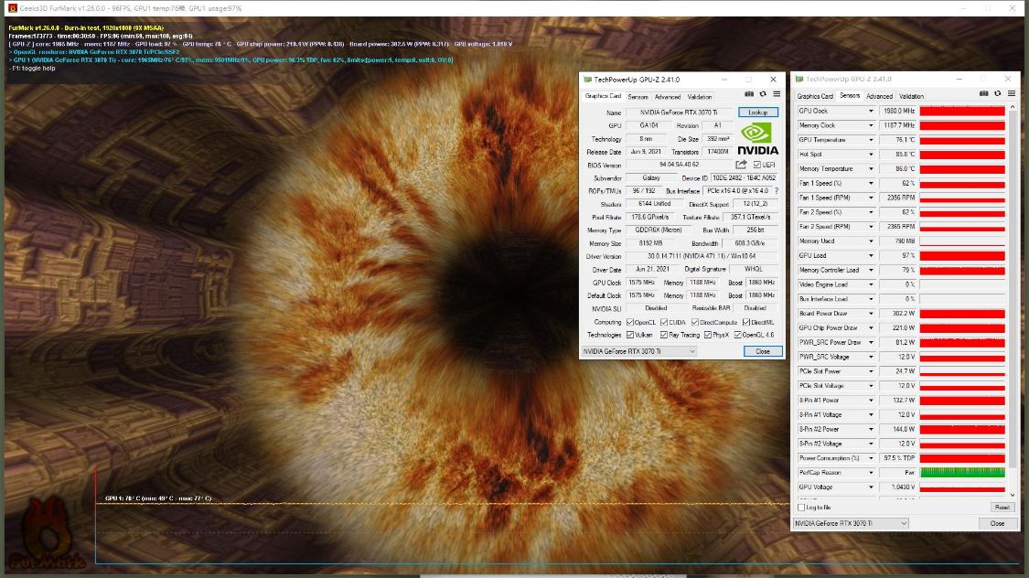Viewport: 1029px width, 578px height.
Task: Open the Memory Temperature sensor dropdown arrow
Action: click(871, 168)
